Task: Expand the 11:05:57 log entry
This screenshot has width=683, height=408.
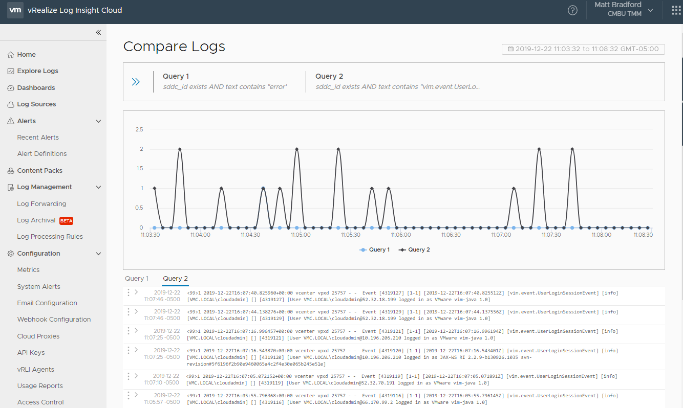Action: click(x=136, y=394)
